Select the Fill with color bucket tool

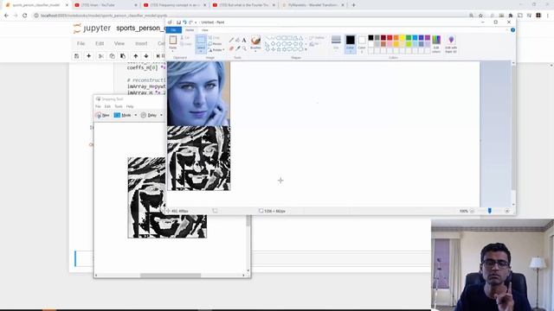pyautogui.click(x=237, y=41)
